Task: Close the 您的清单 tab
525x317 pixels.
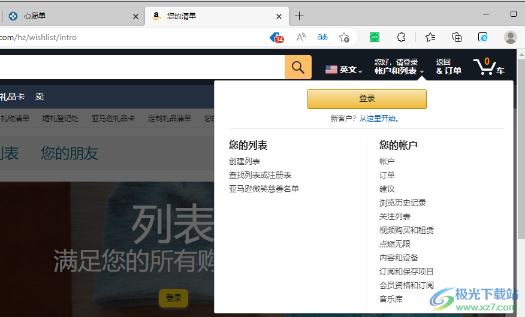Action: tap(279, 16)
